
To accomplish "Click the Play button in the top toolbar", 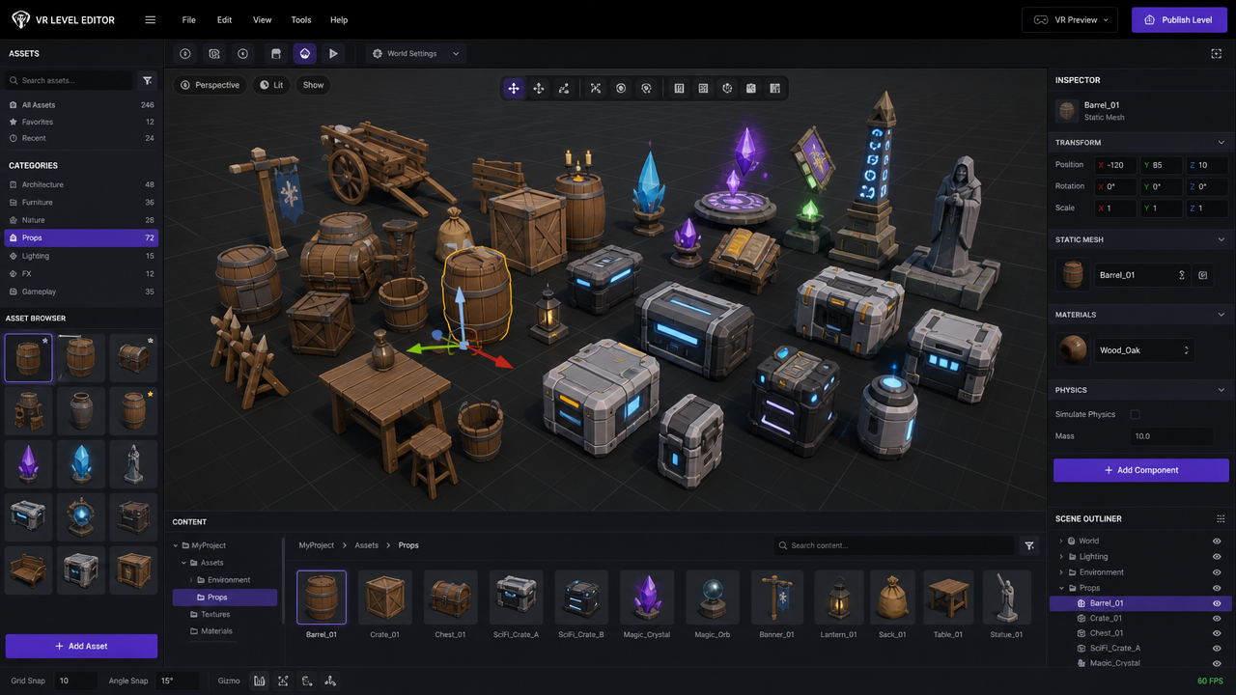I will [333, 54].
